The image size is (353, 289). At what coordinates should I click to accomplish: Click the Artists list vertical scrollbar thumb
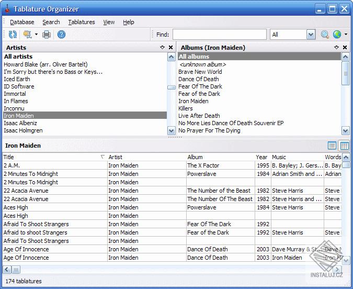(172, 87)
